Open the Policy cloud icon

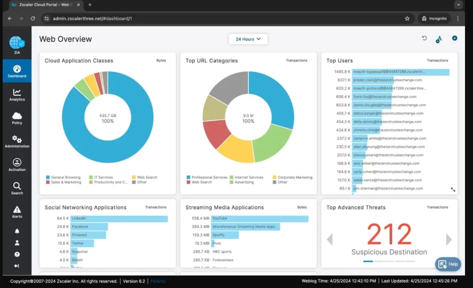(x=17, y=118)
